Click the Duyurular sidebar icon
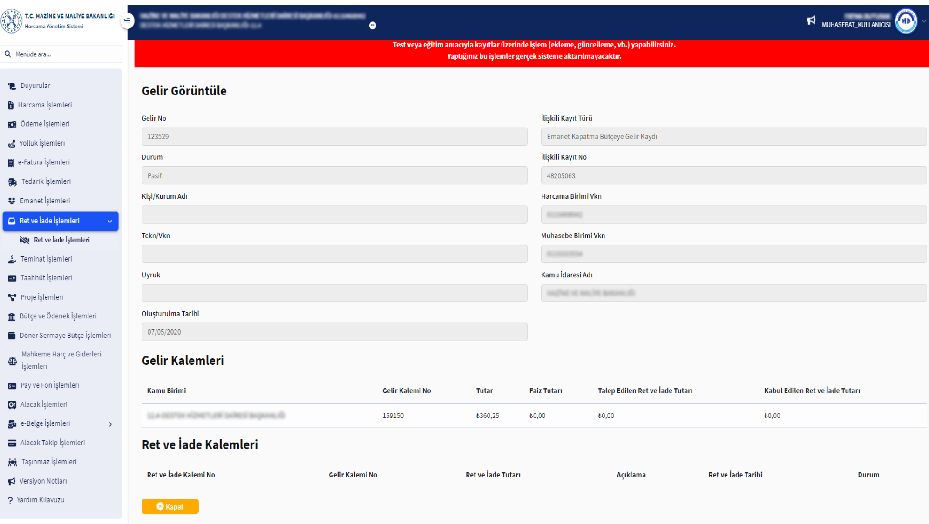Viewport: 929px width, 524px height. 12,86
